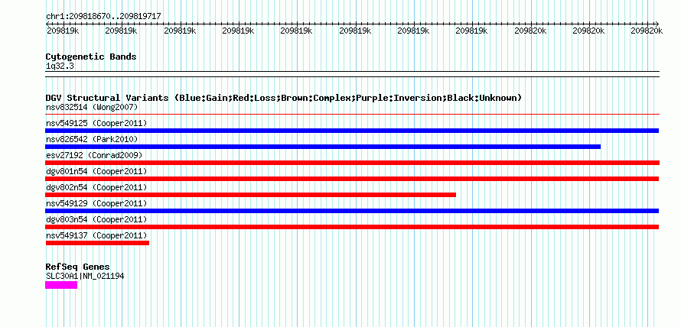Select the Cytogenetic Bands track title
This screenshot has width=681, height=327.
91,57
